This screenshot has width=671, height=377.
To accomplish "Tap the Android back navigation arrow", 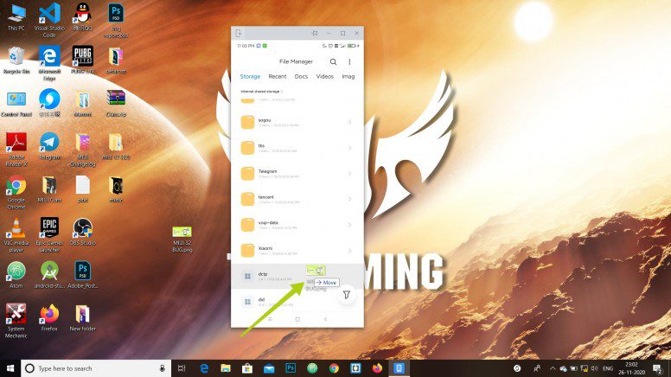I will [x=325, y=319].
